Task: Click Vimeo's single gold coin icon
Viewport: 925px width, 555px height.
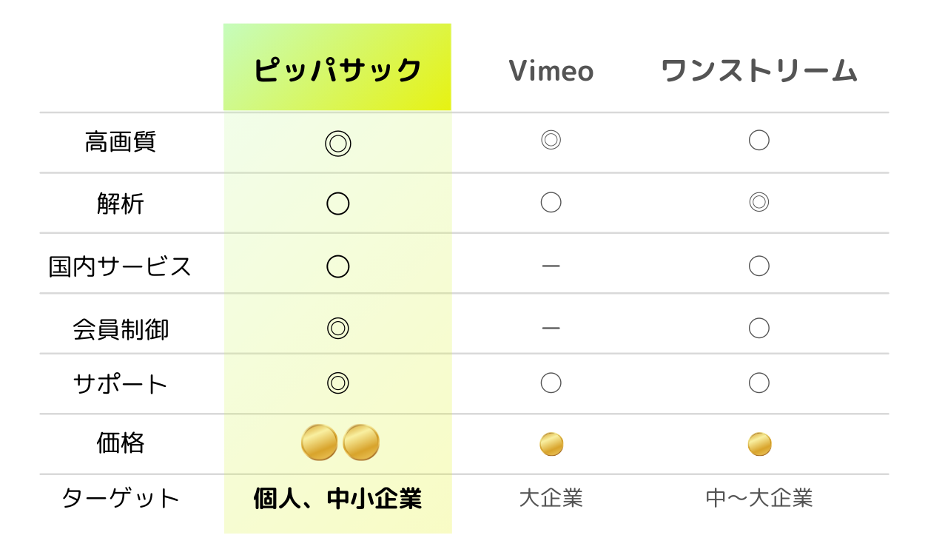Action: coord(551,444)
